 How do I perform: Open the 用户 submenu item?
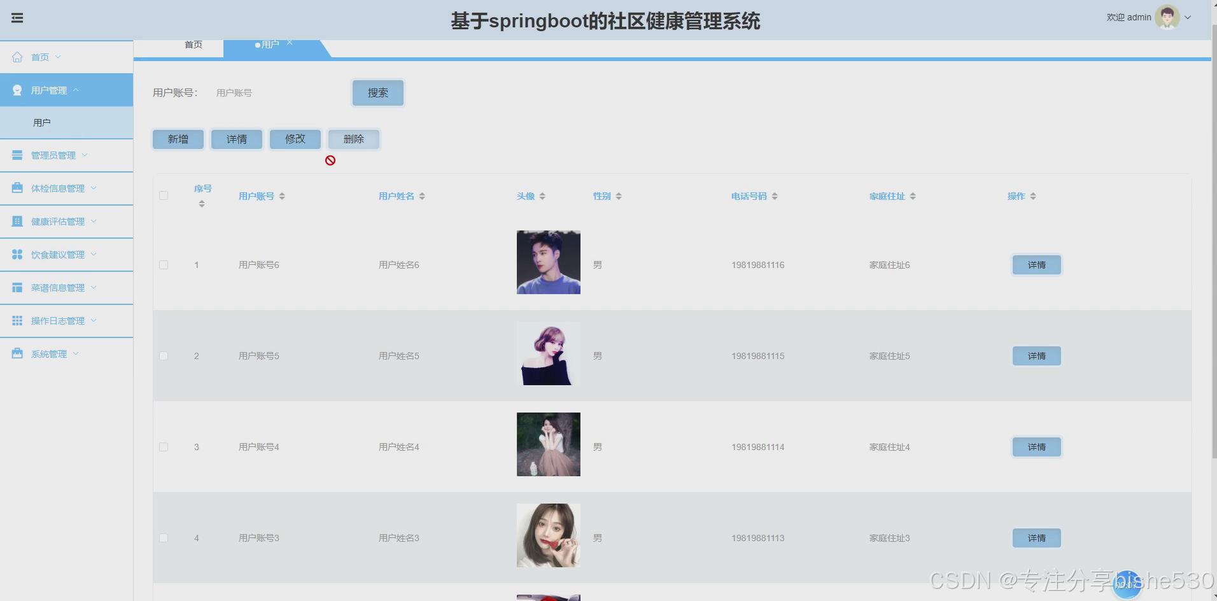click(x=67, y=122)
